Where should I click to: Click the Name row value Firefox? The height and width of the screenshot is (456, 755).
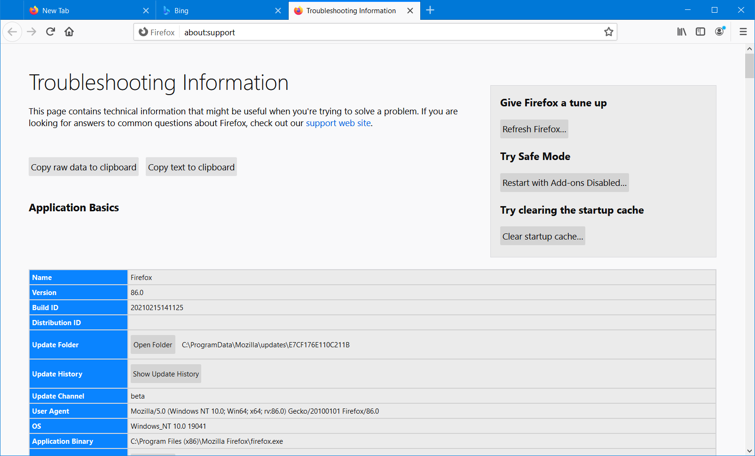point(142,278)
